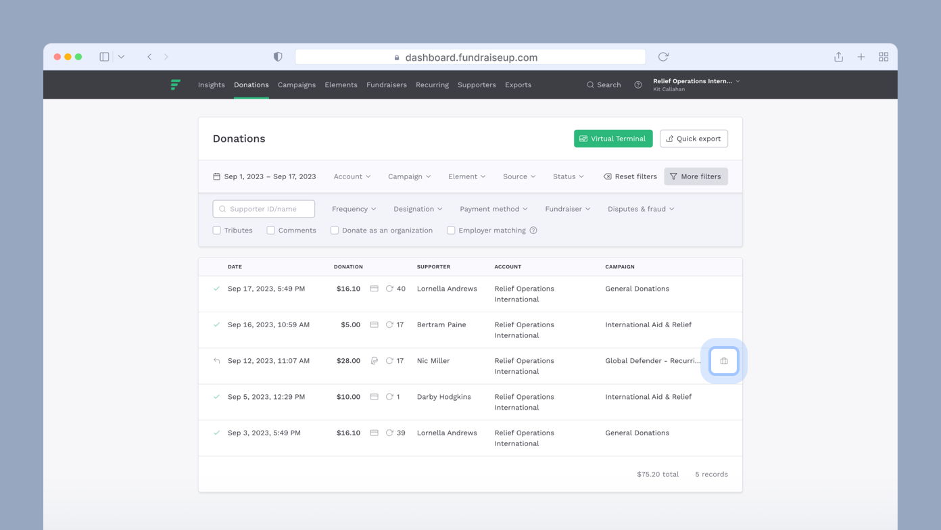941x530 pixels.
Task: Go to the Insights tab
Action: click(x=211, y=85)
